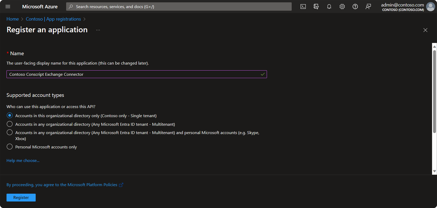437x208 pixels.
Task: Click the Supported account types heading
Action: (x=35, y=95)
